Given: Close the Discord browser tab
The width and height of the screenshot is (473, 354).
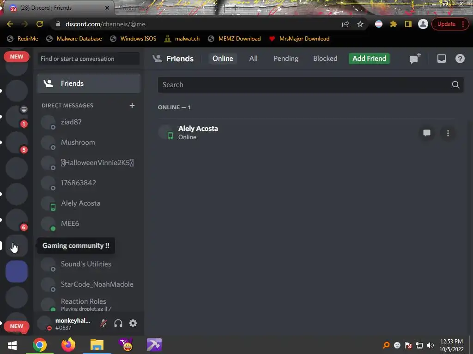Looking at the screenshot, I should click(x=107, y=8).
